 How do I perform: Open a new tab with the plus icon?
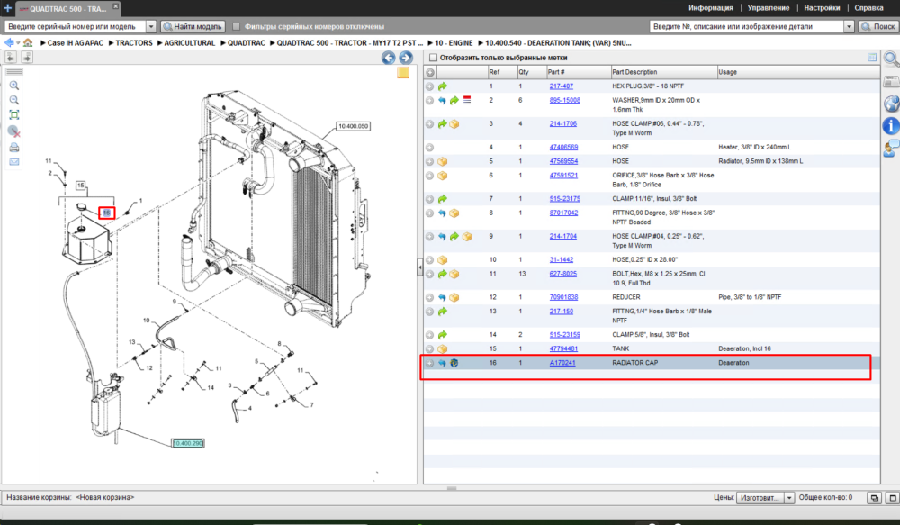pyautogui.click(x=7, y=8)
